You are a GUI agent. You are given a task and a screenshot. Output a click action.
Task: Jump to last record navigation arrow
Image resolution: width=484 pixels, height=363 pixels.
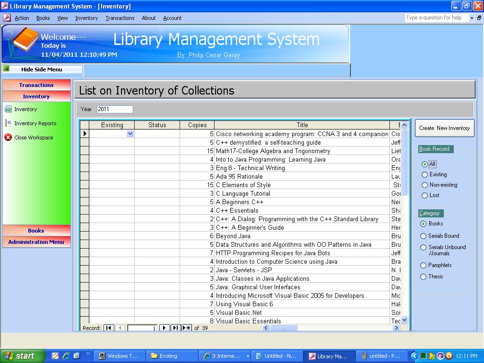(175, 328)
